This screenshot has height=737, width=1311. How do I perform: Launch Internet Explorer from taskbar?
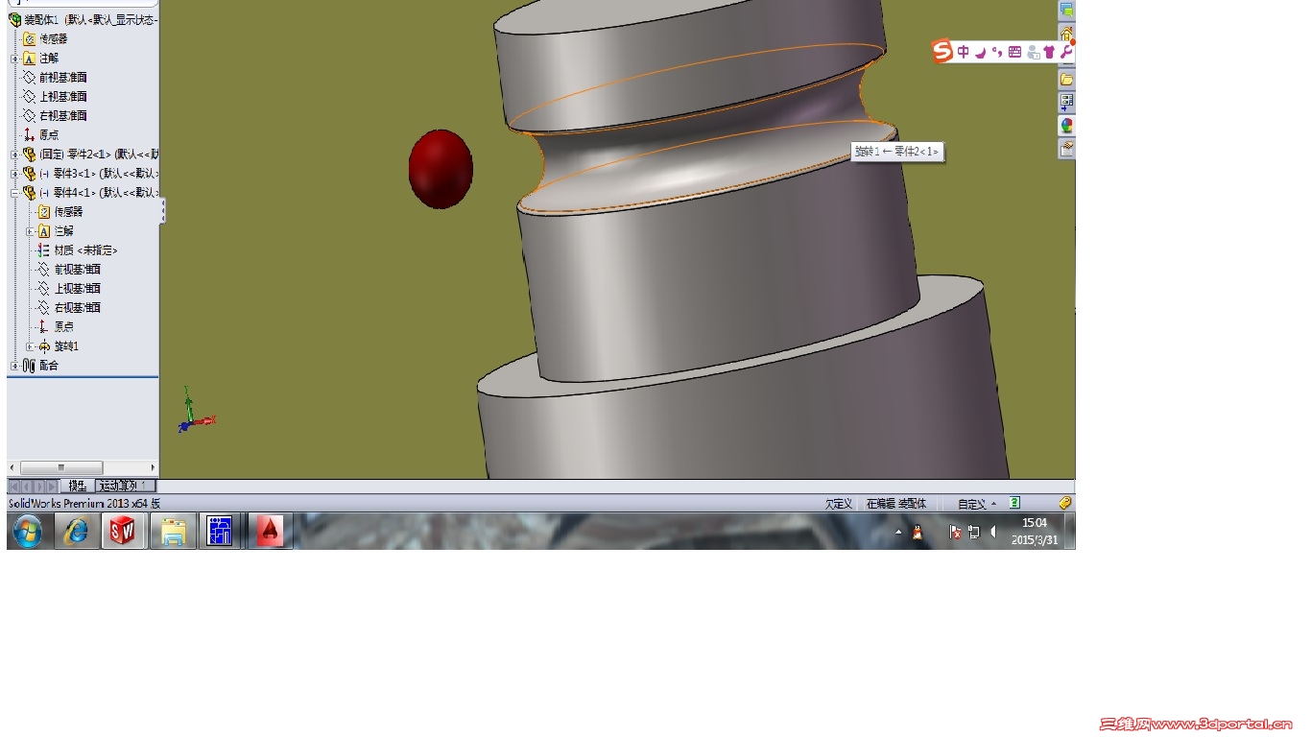(77, 531)
